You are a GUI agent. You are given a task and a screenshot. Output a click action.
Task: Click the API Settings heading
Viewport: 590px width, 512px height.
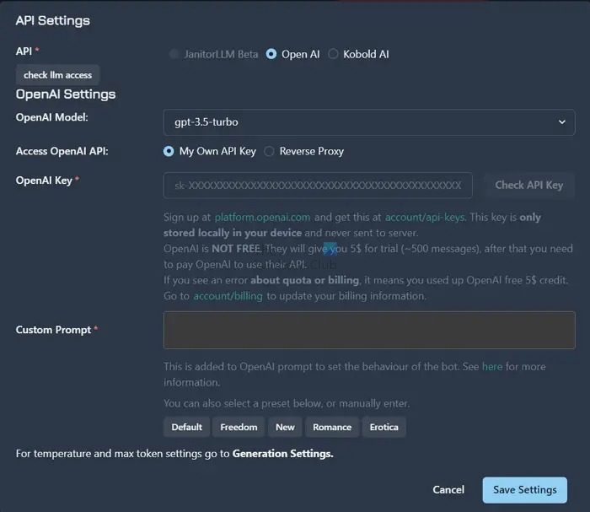(x=52, y=21)
